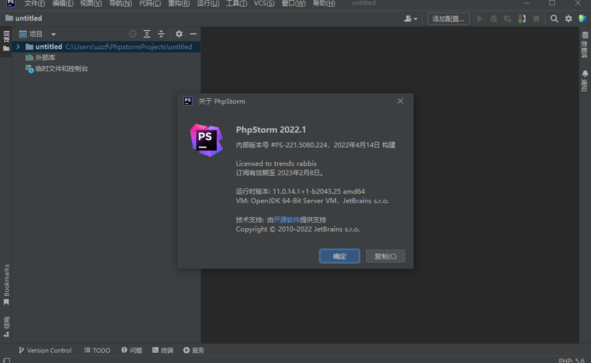This screenshot has width=591, height=363.
Task: Click the tool windows toggle icon at bottom left
Action: (7, 361)
